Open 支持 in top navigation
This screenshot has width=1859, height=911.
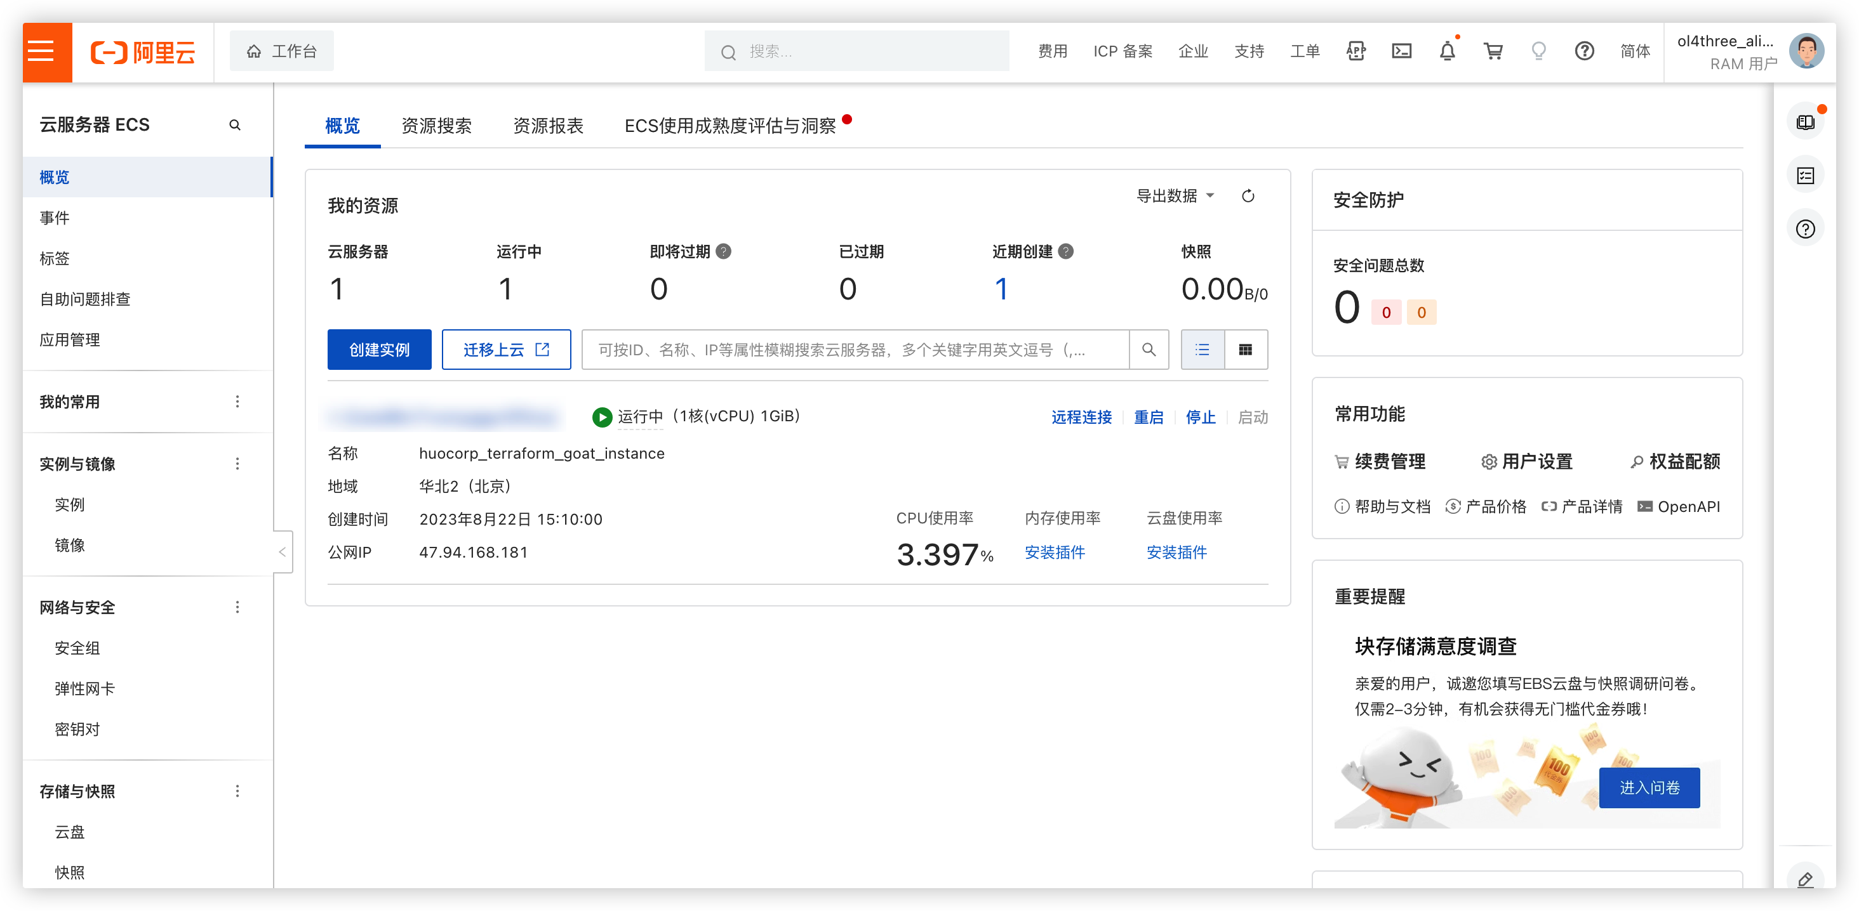[x=1249, y=51]
